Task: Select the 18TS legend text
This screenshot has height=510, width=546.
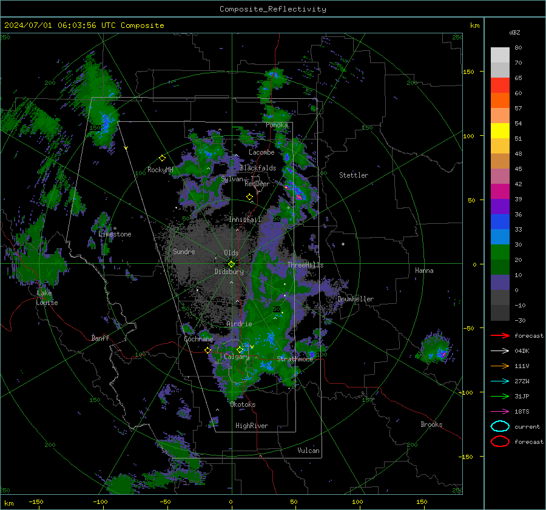Action: click(522, 412)
